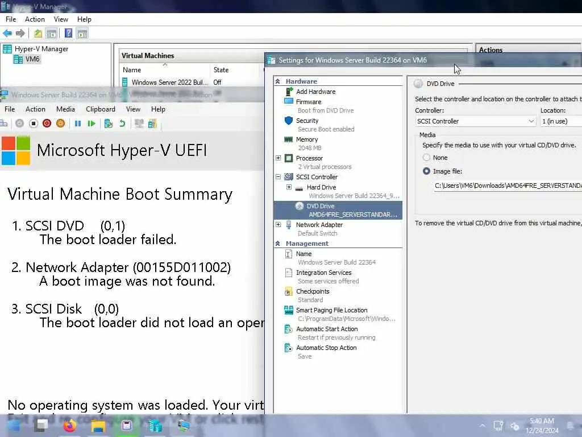Select Memory in the Hardware list
This screenshot has height=437, width=582.
pos(306,139)
